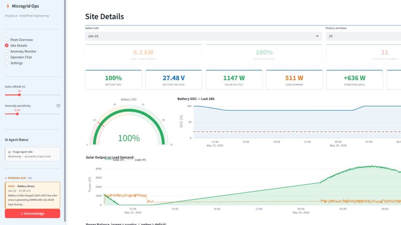Click the Battery SOC Last 24h chart title

196,98
